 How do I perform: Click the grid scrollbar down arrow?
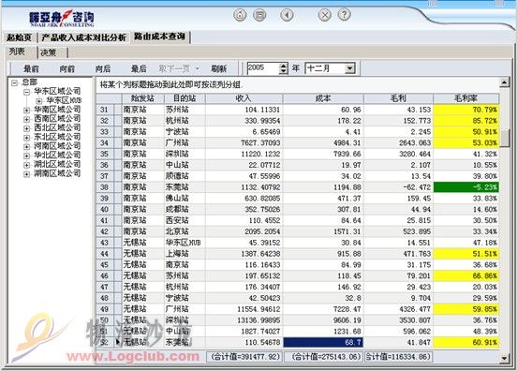tap(505, 358)
